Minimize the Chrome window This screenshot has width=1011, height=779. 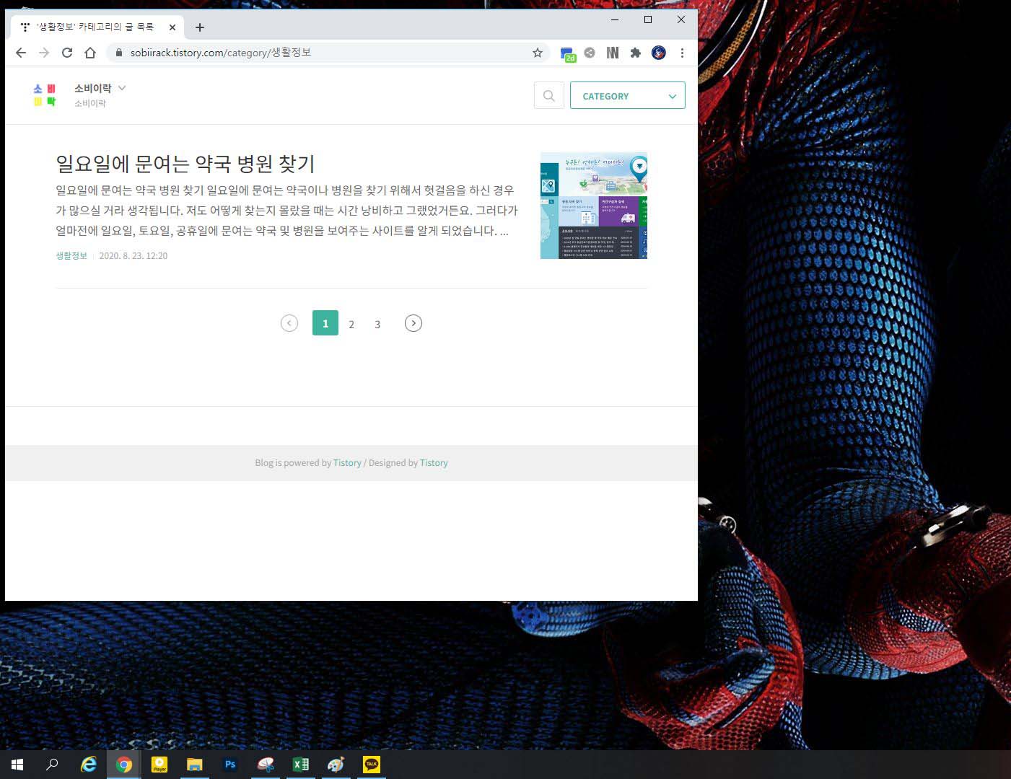click(x=615, y=19)
